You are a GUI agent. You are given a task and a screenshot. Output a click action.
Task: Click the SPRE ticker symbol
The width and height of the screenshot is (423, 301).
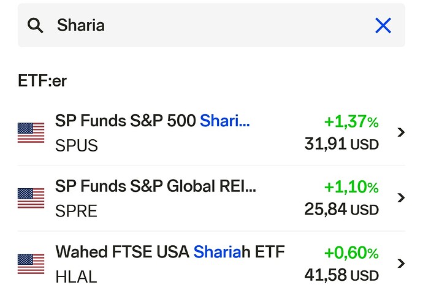(76, 211)
